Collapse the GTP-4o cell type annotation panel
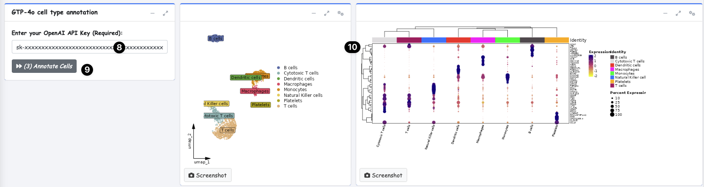Viewport: 704px width, 187px height. (152, 13)
